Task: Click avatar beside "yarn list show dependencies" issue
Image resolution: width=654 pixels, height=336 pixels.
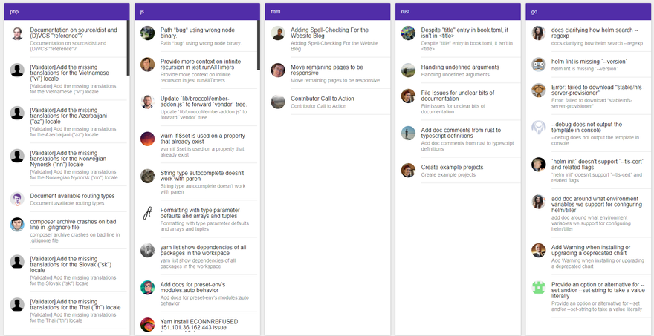Action: tap(148, 250)
